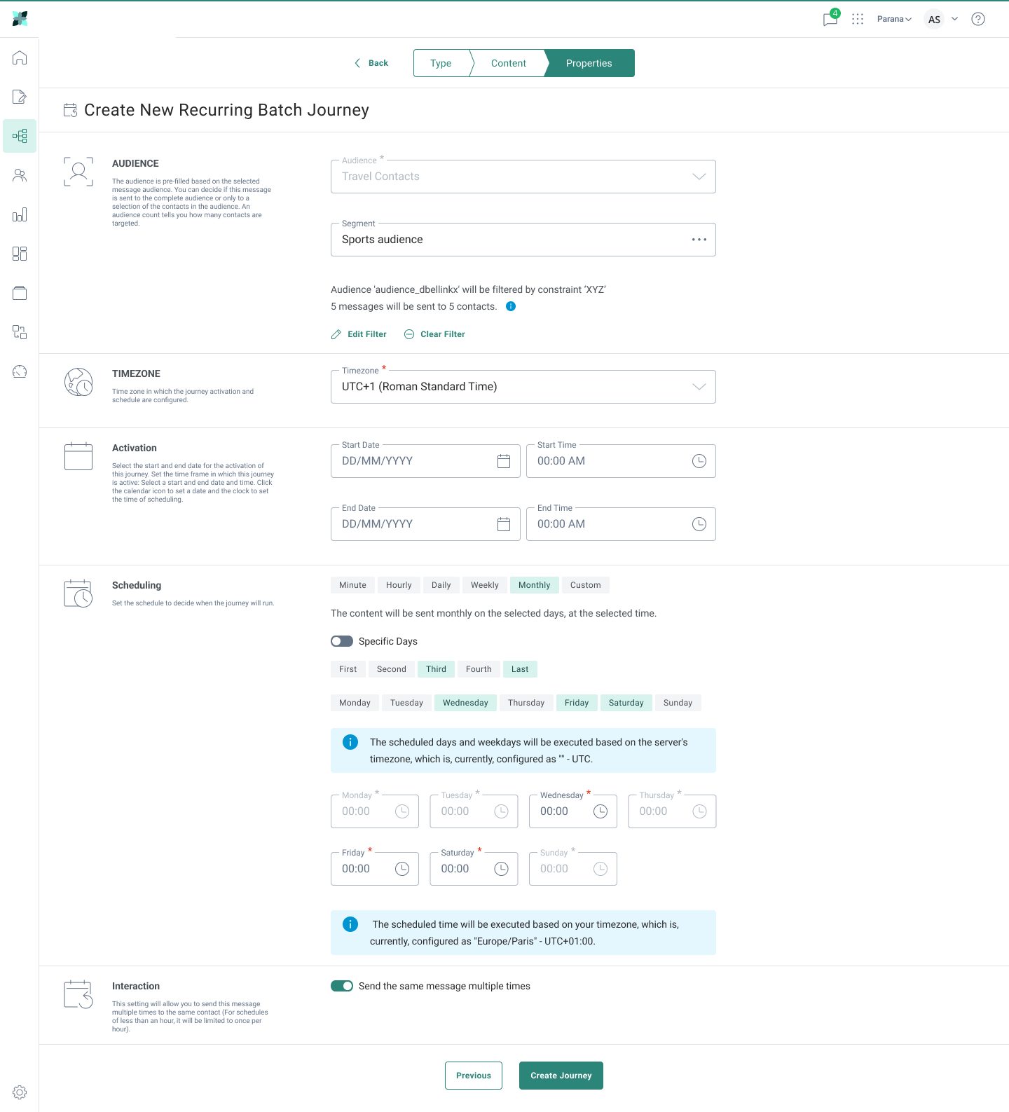Open the Home icon in sidebar
Screen dimensions: 1009x1112
pos(20,57)
